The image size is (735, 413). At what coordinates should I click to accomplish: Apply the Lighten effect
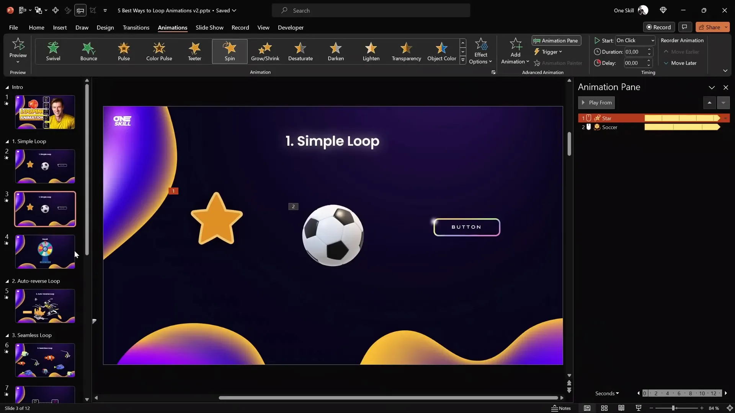pyautogui.click(x=371, y=51)
